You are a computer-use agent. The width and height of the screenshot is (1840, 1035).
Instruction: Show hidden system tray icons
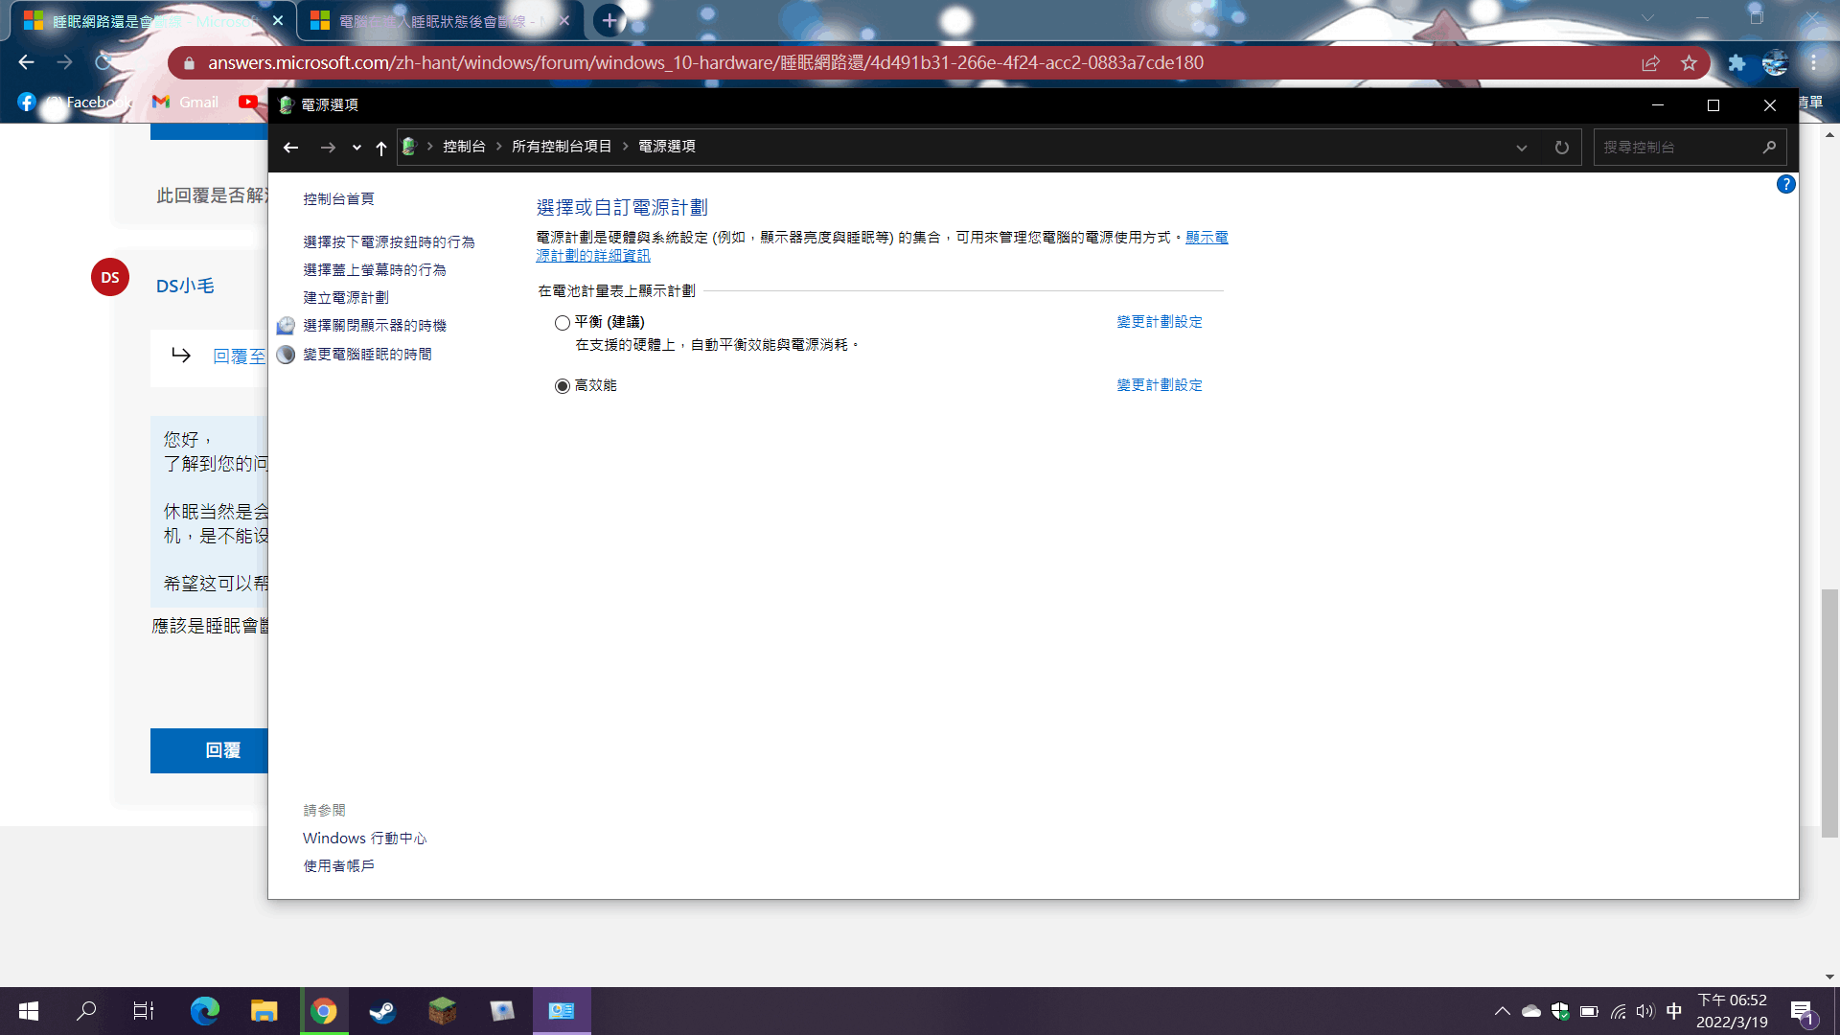coord(1502,1011)
